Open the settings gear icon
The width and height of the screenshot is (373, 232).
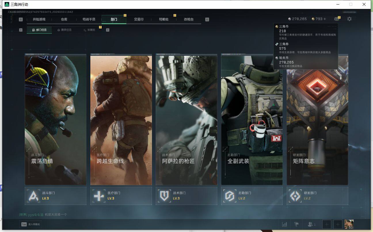pyautogui.click(x=349, y=19)
